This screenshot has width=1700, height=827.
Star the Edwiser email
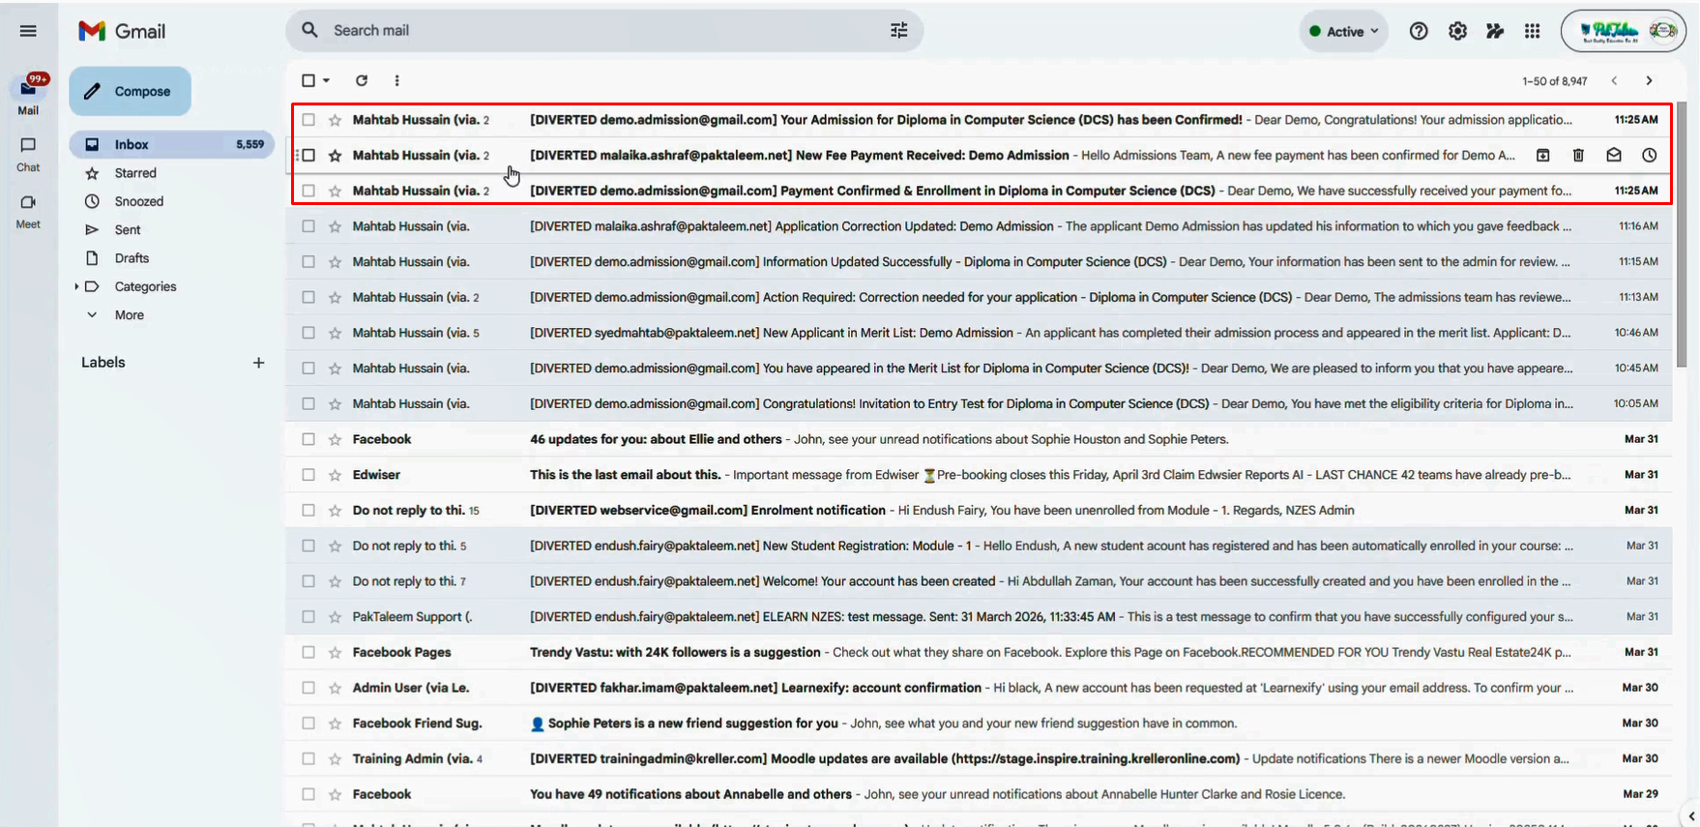tap(335, 475)
